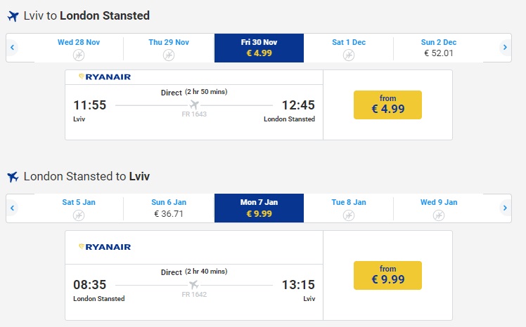The image size is (526, 327).
Task: Click the Ryanair logo on outbound flight card
Action: tap(105, 77)
